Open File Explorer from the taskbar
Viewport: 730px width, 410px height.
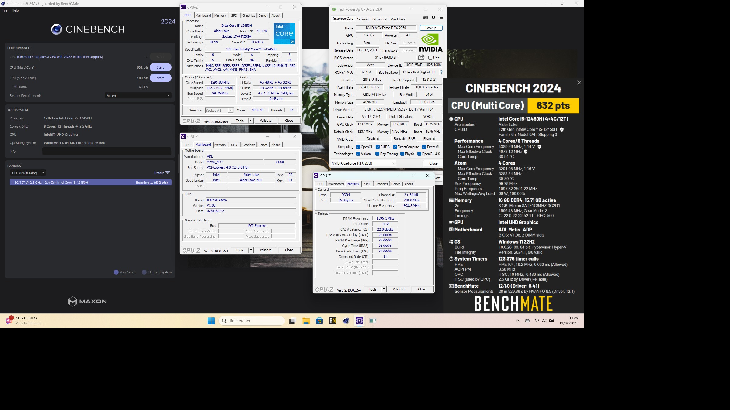306,321
